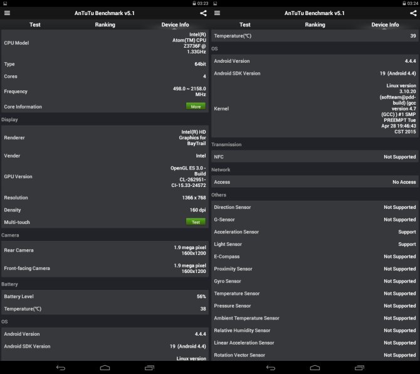Select Temperature row showing 38

coord(105,309)
